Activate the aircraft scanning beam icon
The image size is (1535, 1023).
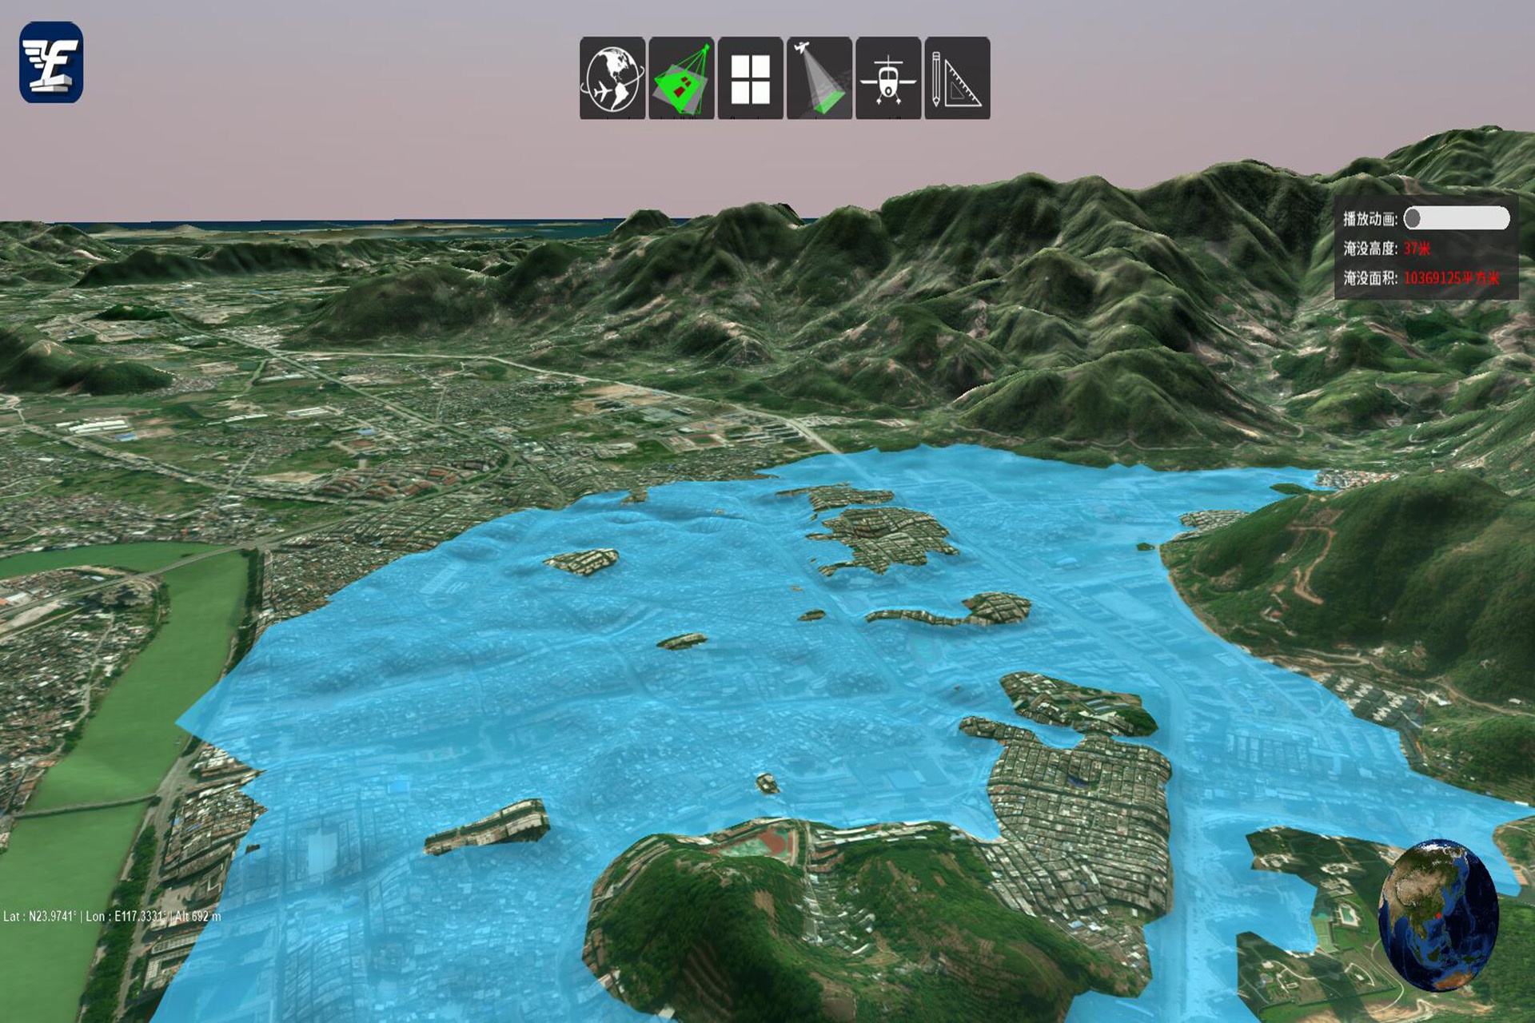[x=819, y=78]
